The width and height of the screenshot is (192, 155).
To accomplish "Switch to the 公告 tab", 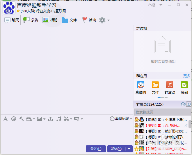I will pyautogui.click(x=31, y=20).
